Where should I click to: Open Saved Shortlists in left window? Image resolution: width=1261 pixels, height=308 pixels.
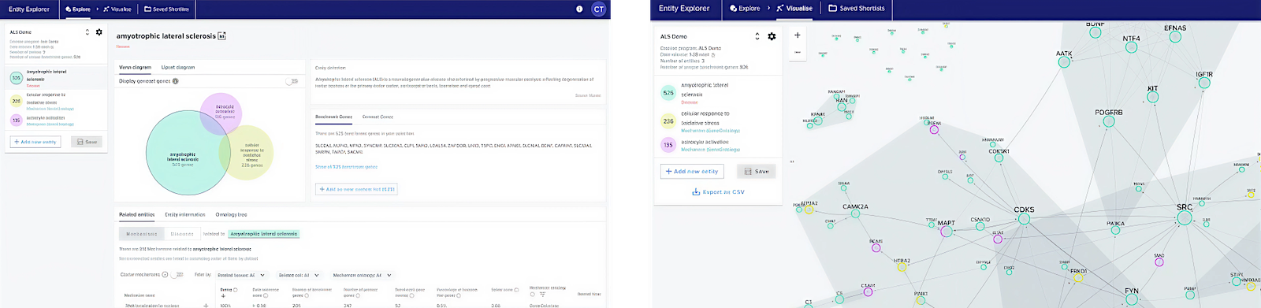(167, 9)
